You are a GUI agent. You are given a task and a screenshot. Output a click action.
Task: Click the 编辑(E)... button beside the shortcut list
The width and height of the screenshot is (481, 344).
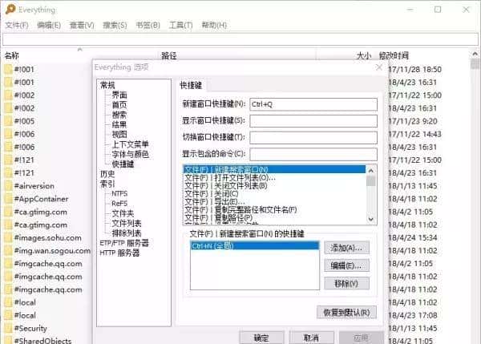pos(346,265)
